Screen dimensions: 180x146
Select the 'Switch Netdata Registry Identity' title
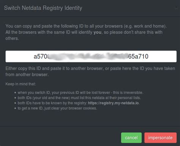coord(43,8)
